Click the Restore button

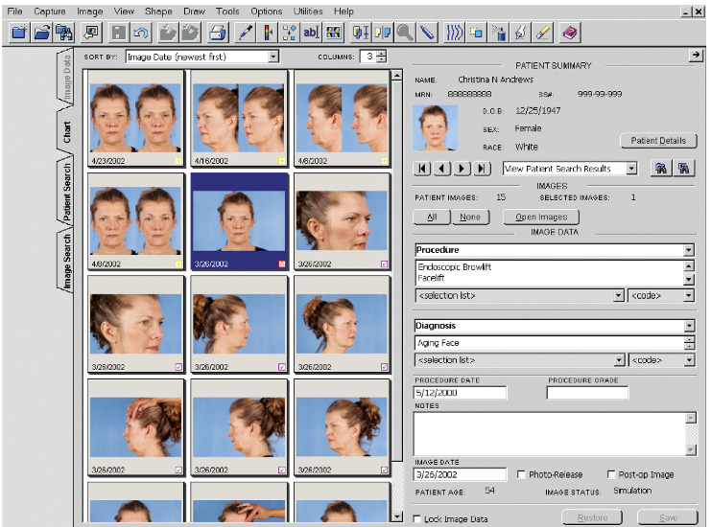(x=592, y=517)
